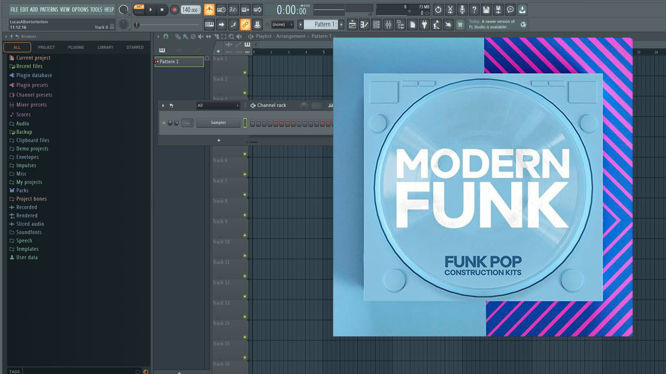The width and height of the screenshot is (666, 374).
Task: Adjust the tempo 140.000 display
Action: pyautogui.click(x=191, y=10)
